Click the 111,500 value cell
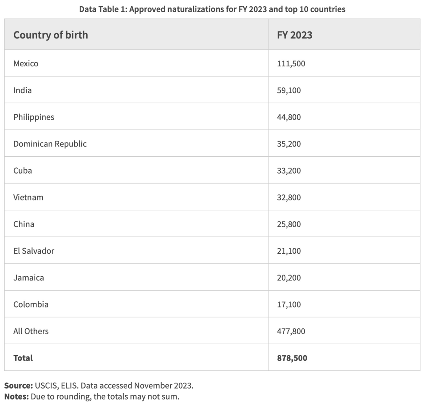 [291, 63]
